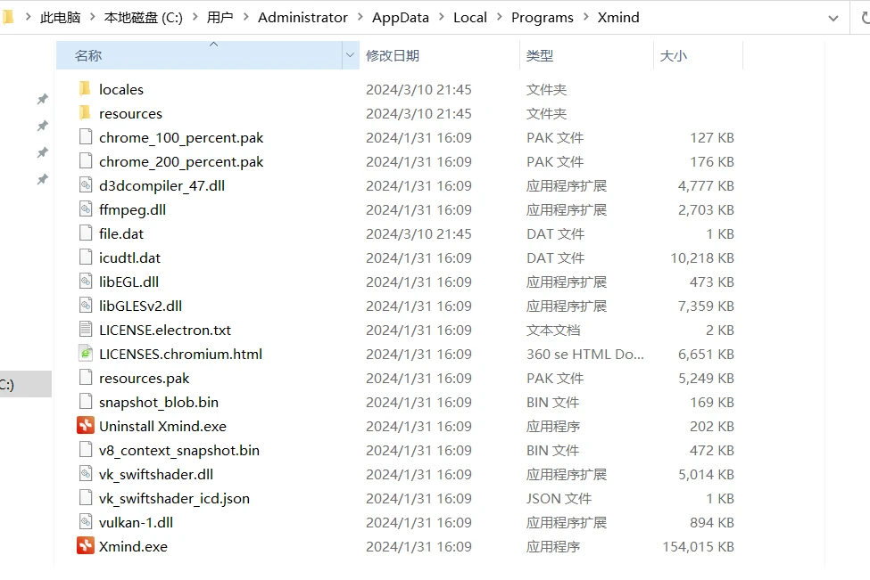Click the LICENSES.chromium.html browser icon

(x=86, y=354)
